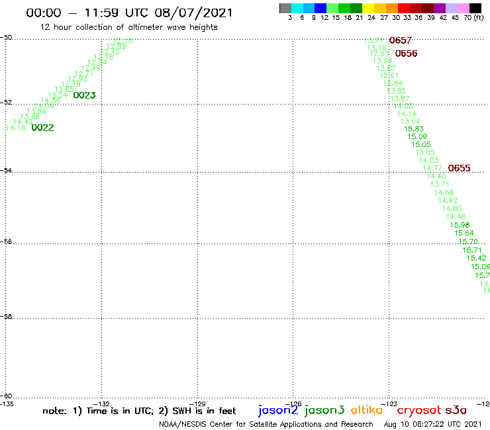Click the 14.16 wave height value
The width and height of the screenshot is (490, 430).
click(16, 128)
